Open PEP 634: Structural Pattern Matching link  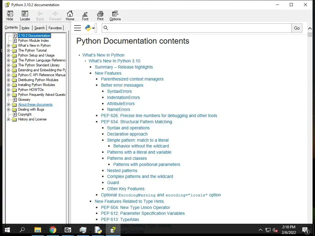click(136, 122)
